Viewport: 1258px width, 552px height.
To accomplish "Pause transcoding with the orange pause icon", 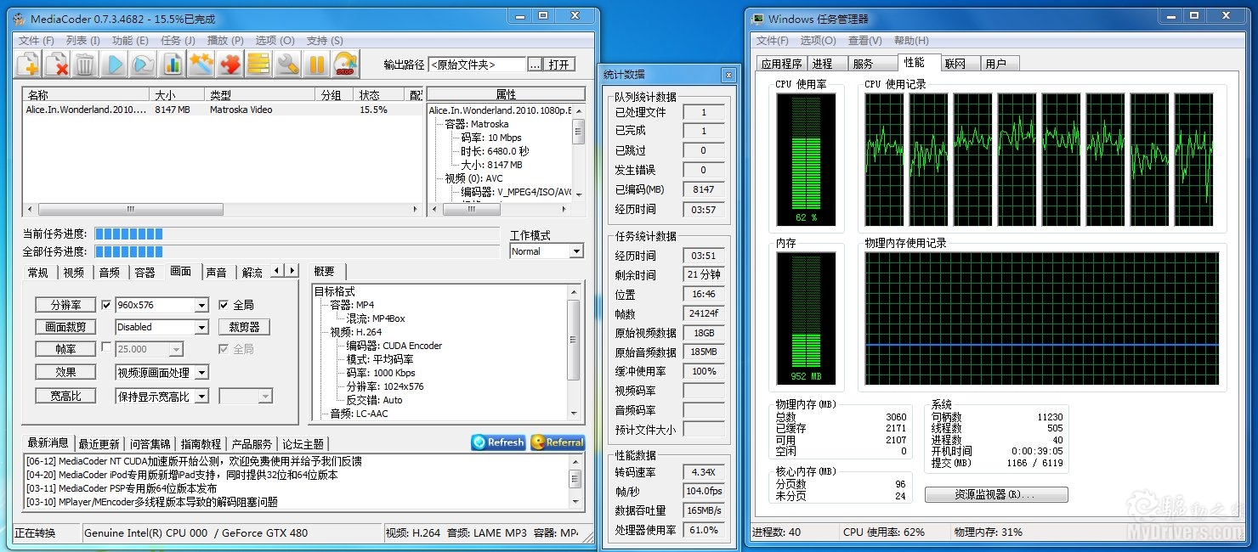I will 316,64.
